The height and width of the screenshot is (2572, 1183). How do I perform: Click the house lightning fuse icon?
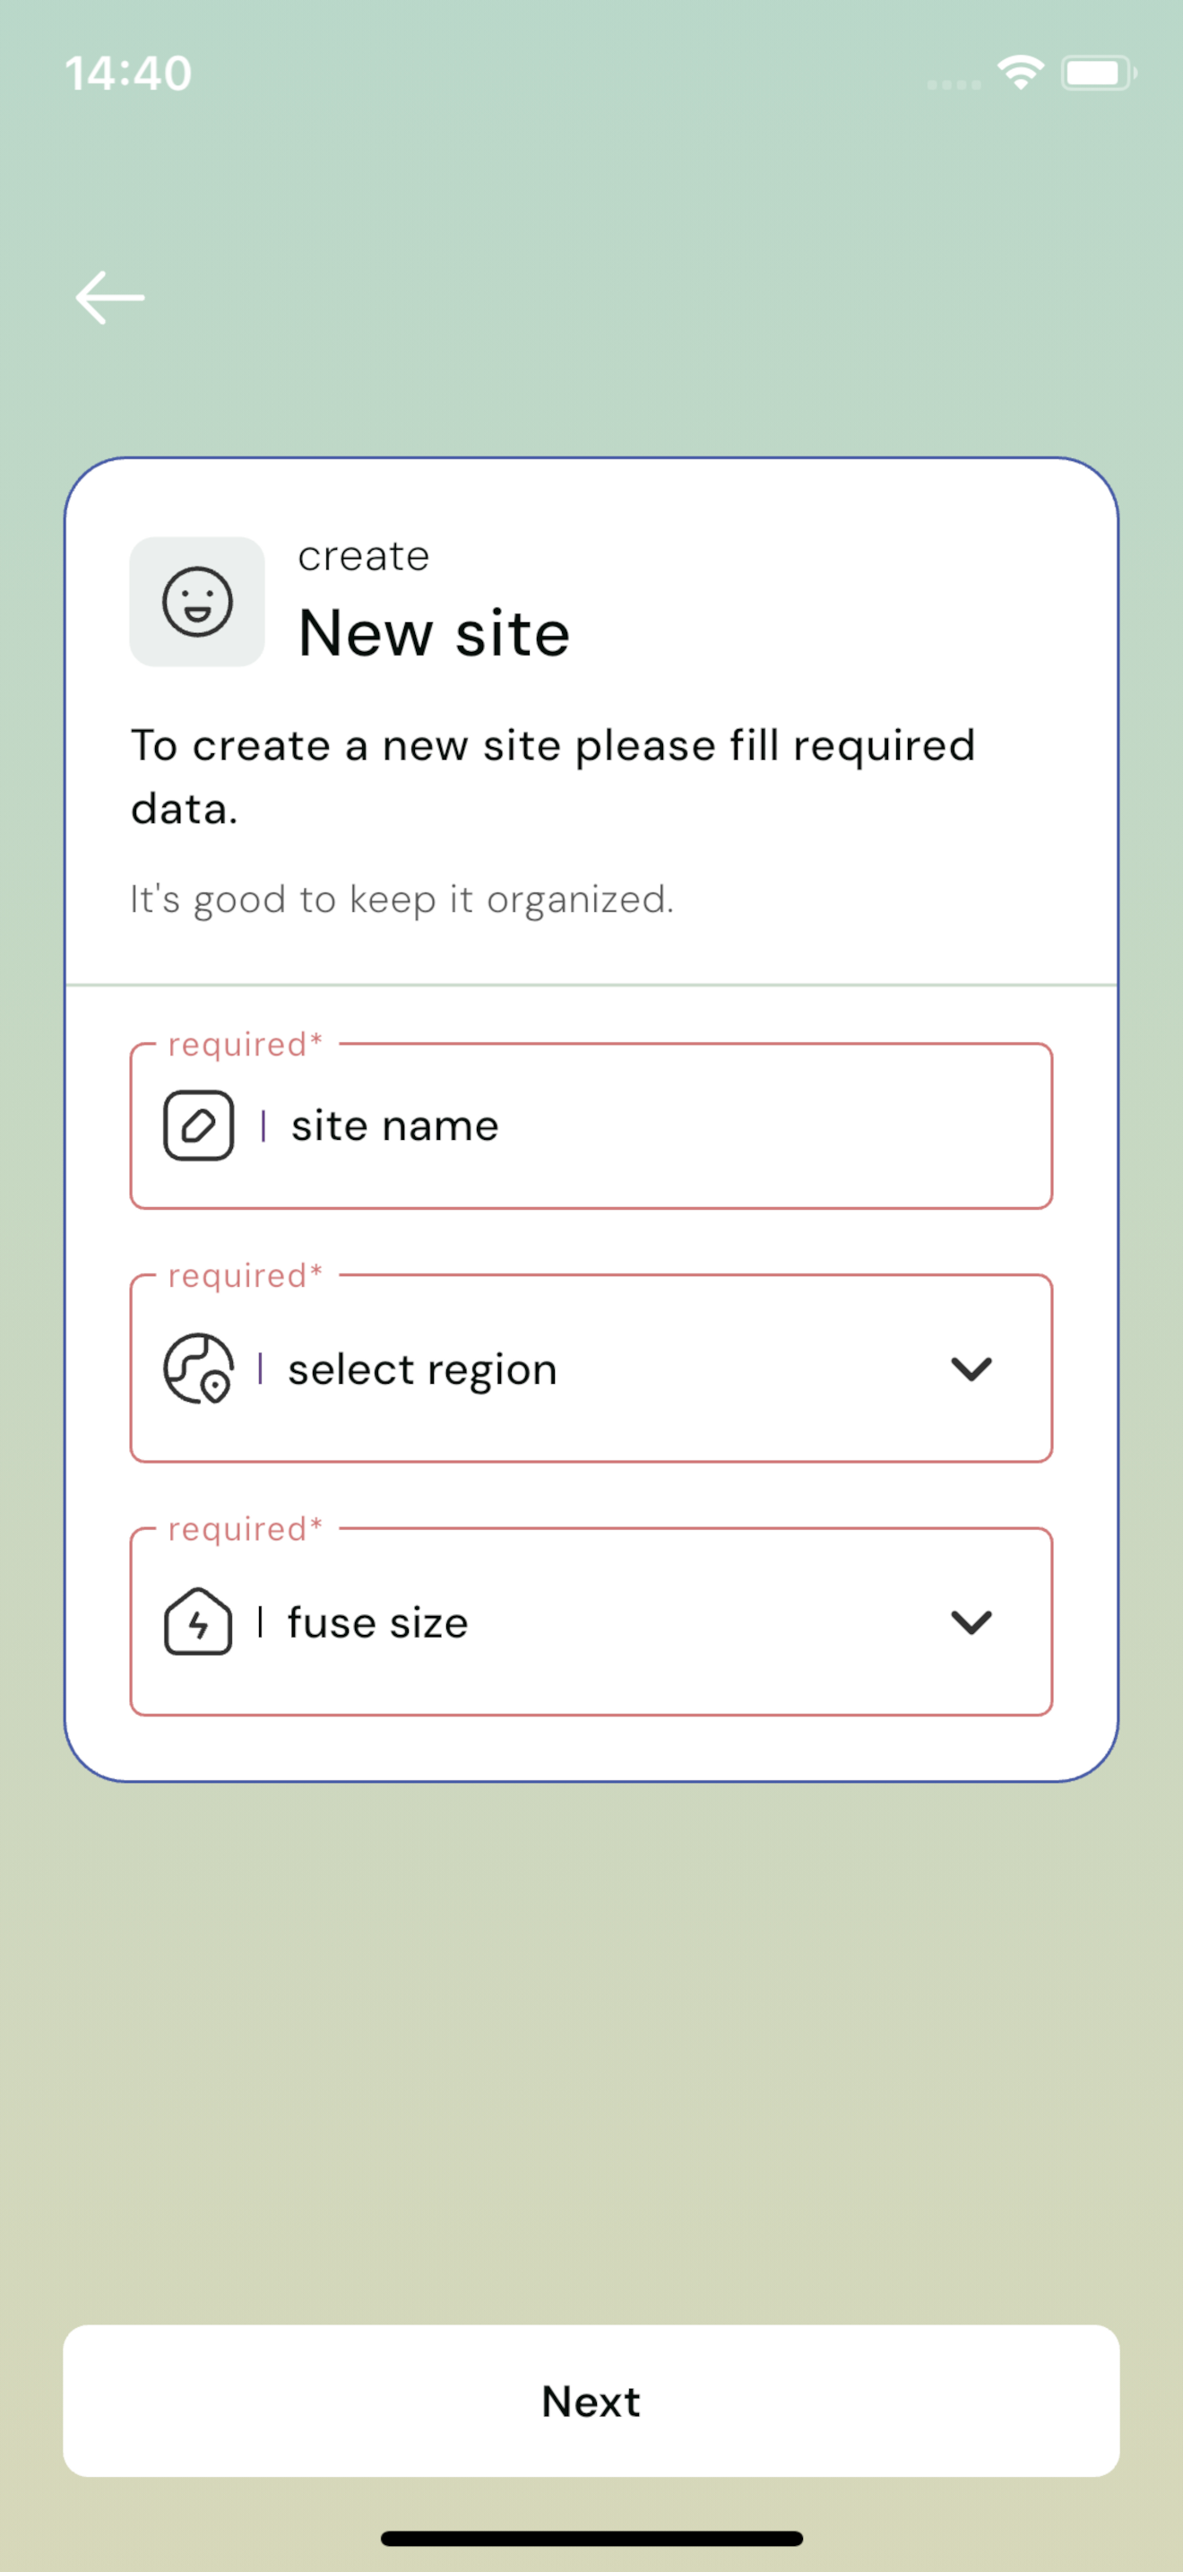pos(198,1622)
